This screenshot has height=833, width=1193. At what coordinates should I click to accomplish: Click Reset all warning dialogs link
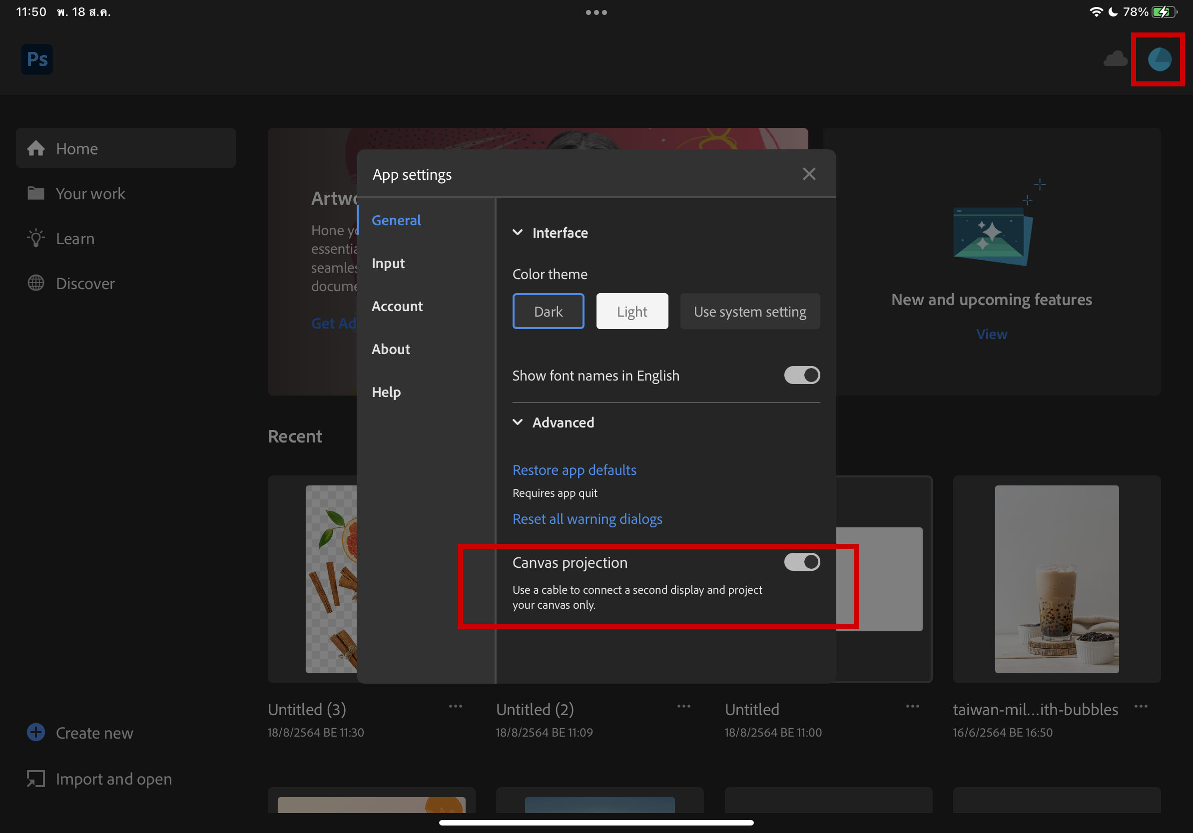tap(587, 518)
